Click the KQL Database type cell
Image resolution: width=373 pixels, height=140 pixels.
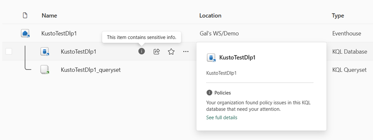350,52
